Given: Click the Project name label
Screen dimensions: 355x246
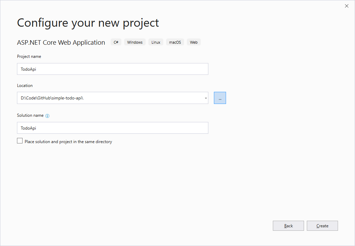Looking at the screenshot, I should click(29, 56).
